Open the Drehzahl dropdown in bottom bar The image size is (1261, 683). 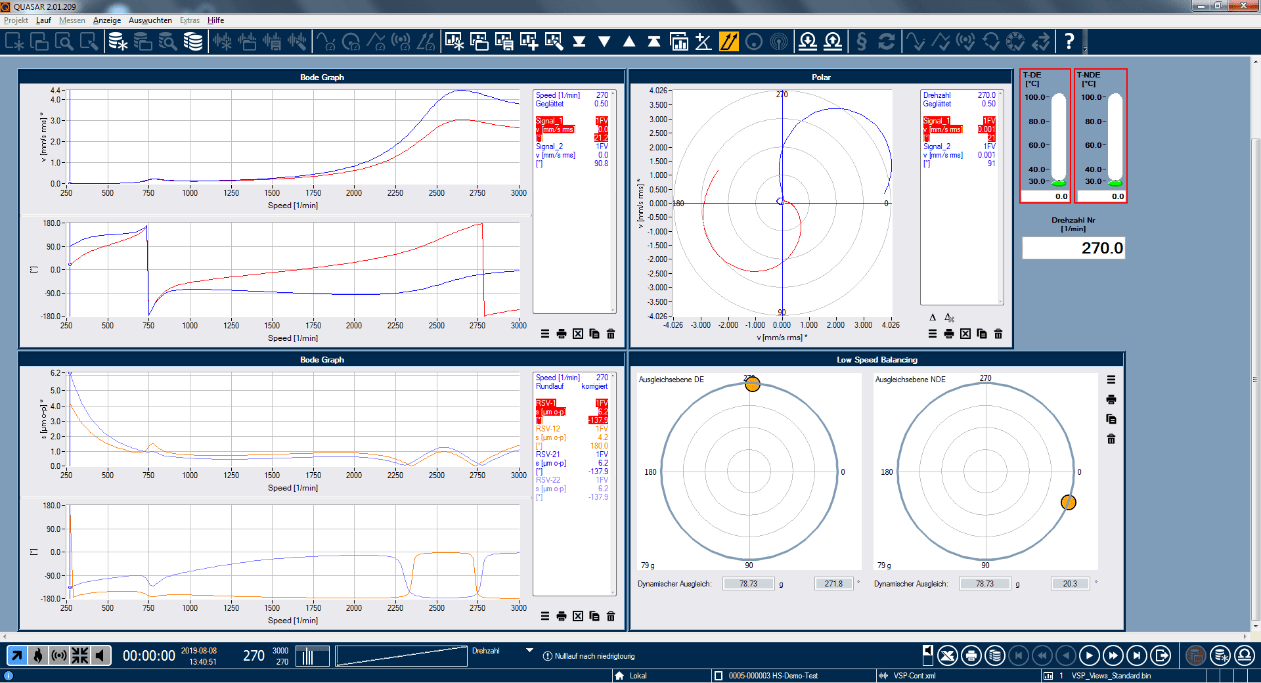529,651
